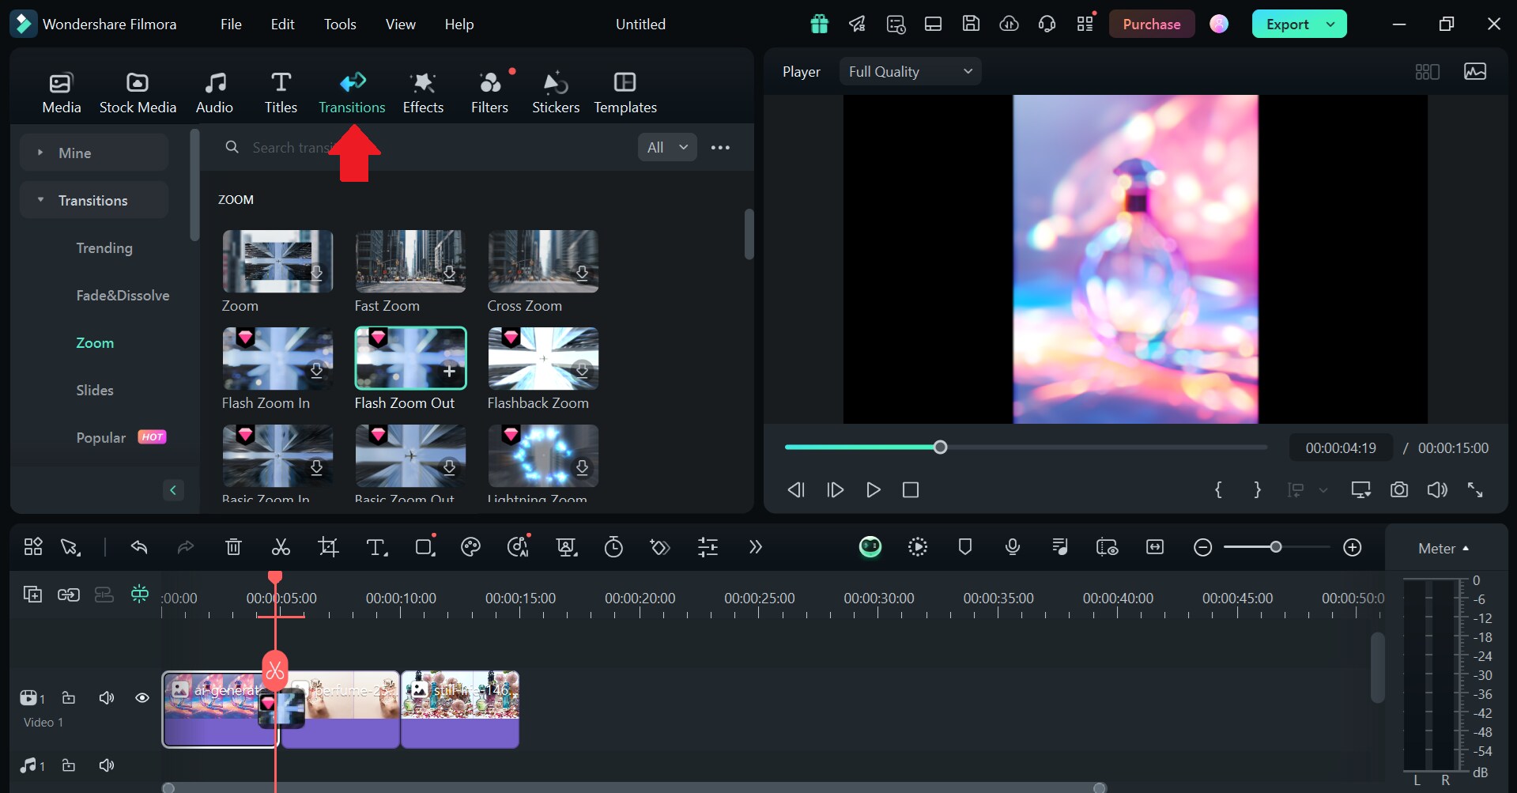Click the player progress slider handle

coord(940,447)
